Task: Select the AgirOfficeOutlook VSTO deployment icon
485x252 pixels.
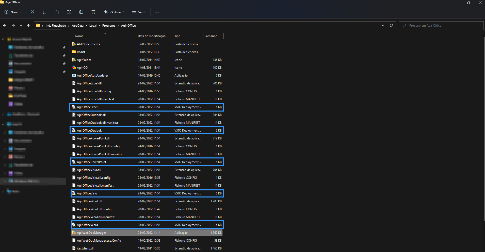Action: [74, 131]
